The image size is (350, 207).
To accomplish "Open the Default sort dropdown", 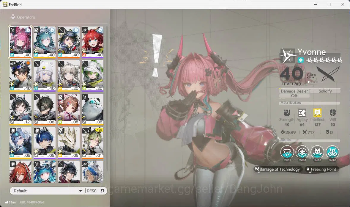I will tap(47, 191).
